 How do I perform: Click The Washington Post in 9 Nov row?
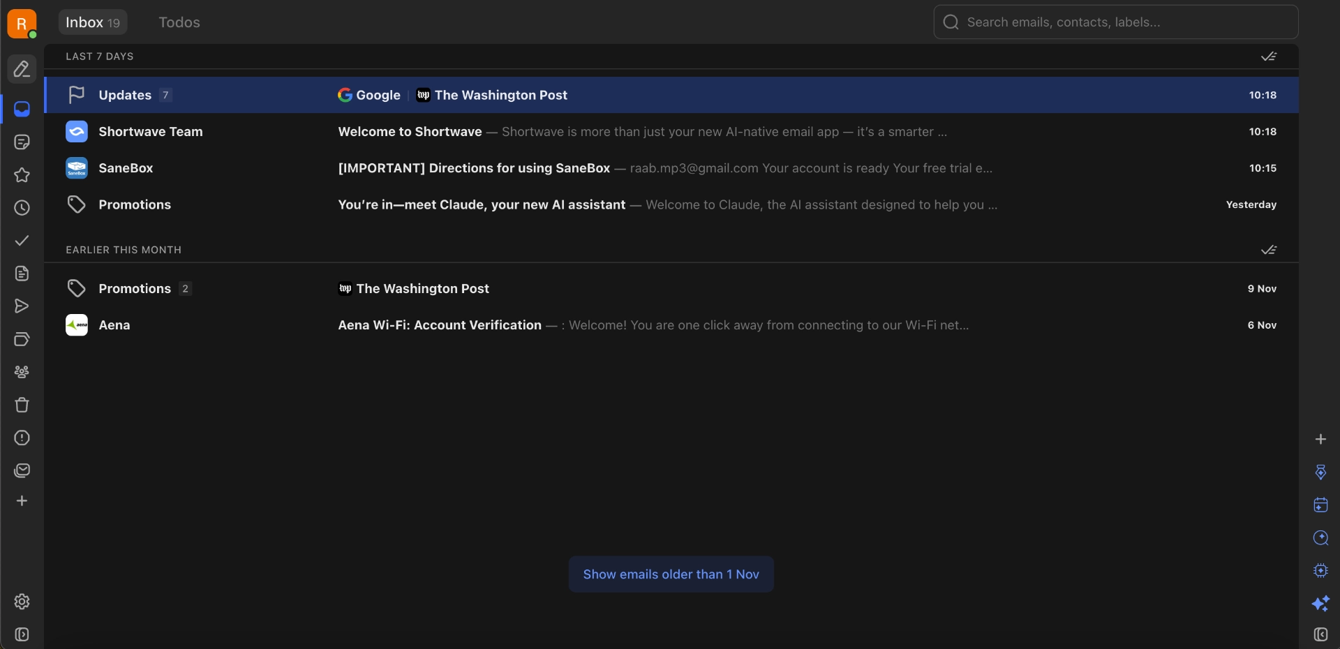(414, 288)
